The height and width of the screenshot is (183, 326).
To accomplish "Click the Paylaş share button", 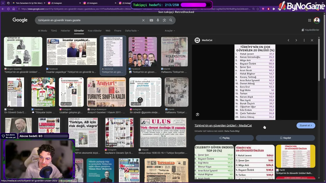I will 224,138.
